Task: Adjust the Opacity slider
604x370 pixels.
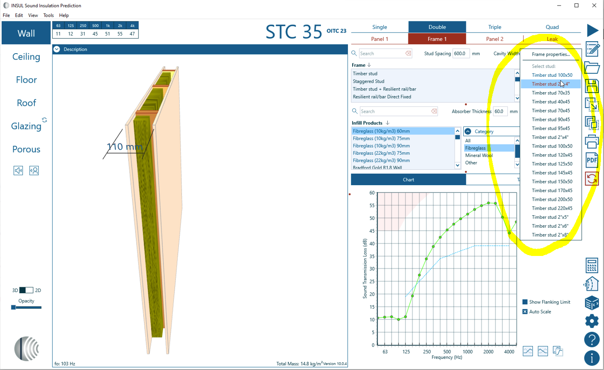Action: pyautogui.click(x=26, y=307)
